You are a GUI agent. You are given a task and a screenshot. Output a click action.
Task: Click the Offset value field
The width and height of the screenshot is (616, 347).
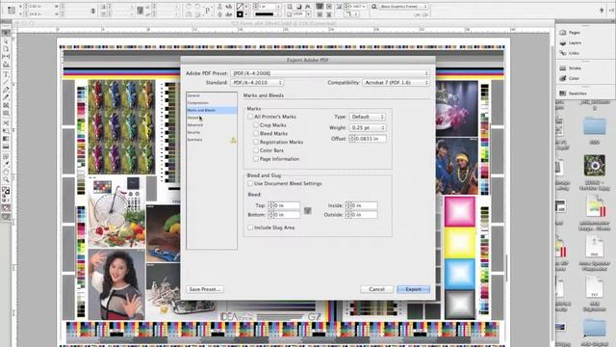pos(371,139)
